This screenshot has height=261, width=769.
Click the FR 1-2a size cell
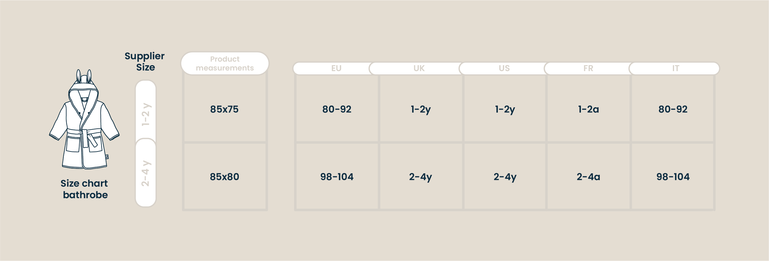pyautogui.click(x=588, y=109)
